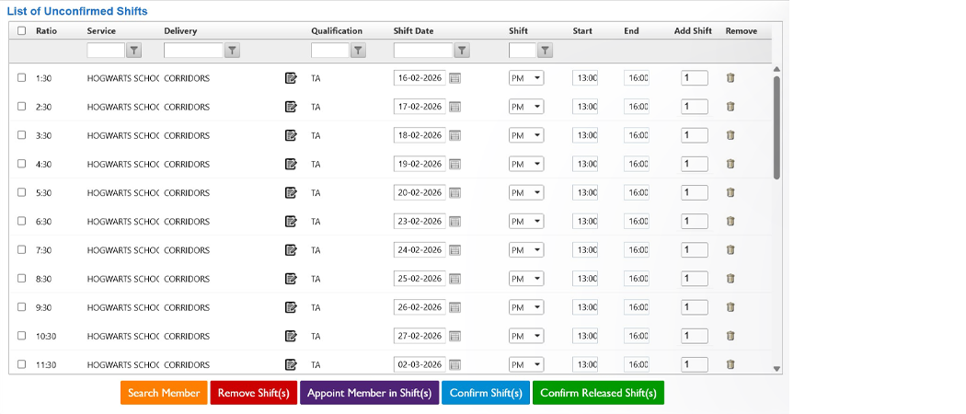
Task: Check the box for ratio 8:30 row
Action: (x=21, y=279)
